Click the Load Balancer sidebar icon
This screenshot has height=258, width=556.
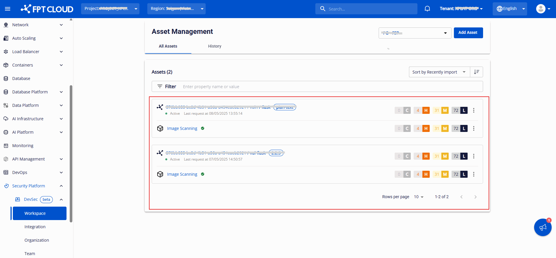click(6, 52)
